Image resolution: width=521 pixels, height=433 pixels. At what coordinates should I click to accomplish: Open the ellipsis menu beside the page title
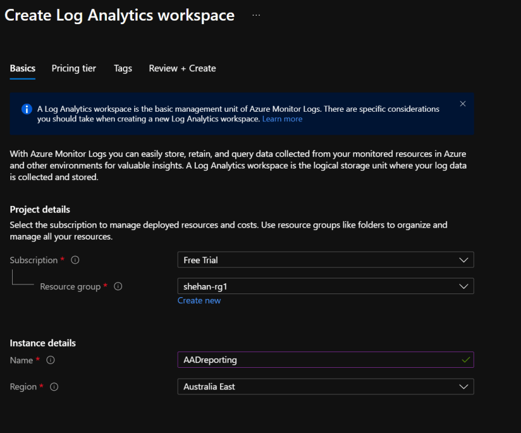click(256, 15)
